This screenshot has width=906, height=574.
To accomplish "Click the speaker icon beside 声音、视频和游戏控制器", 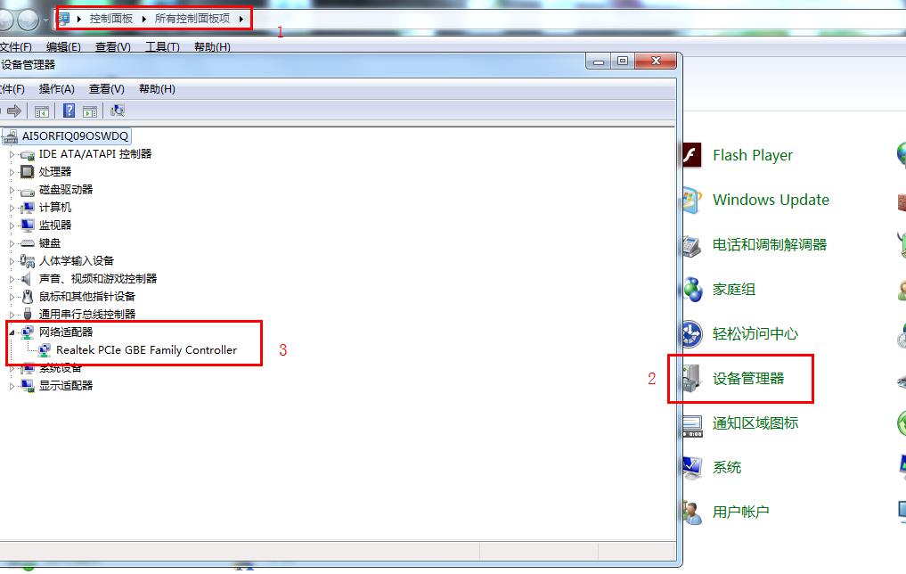I will click(26, 279).
